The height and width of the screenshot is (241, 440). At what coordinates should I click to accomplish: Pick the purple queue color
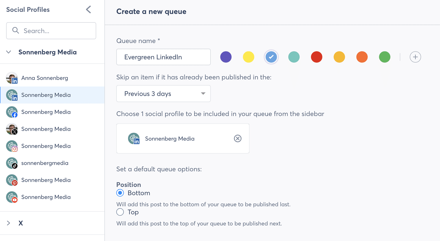[226, 57]
